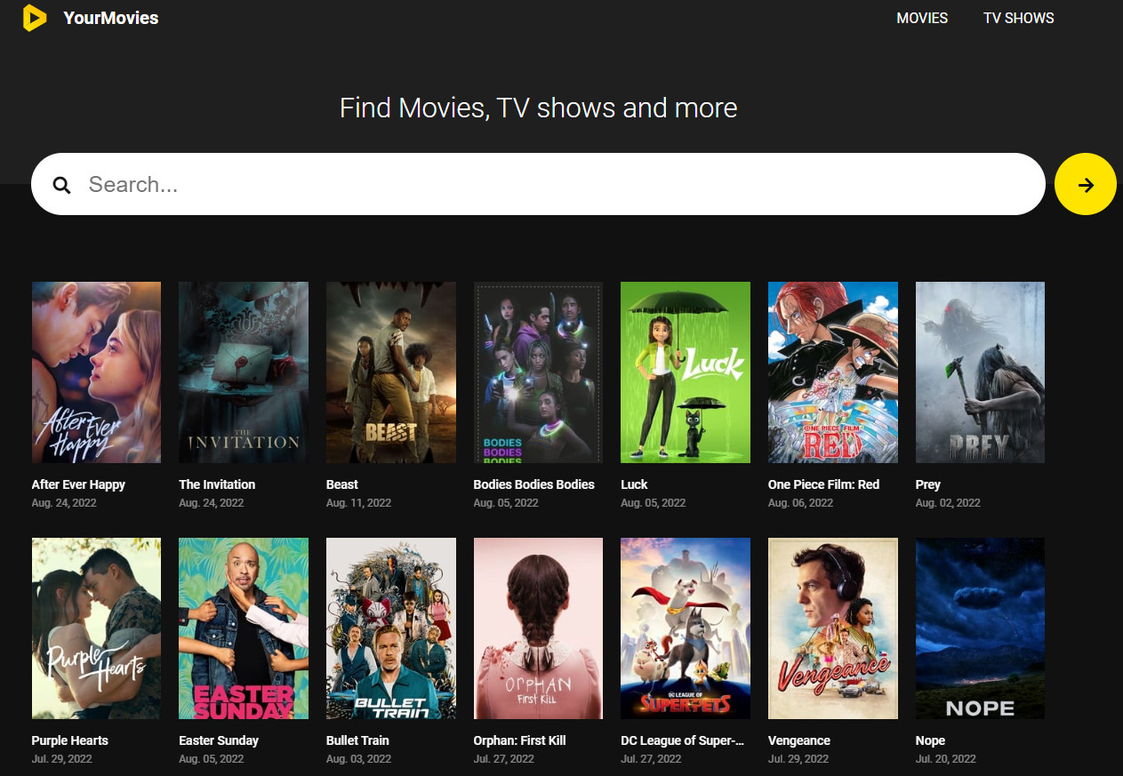
Task: Select The Invitation movie poster
Action: 244,372
